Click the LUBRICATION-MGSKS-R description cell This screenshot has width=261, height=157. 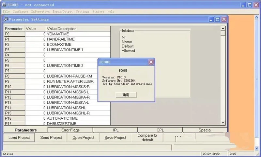point(72,87)
